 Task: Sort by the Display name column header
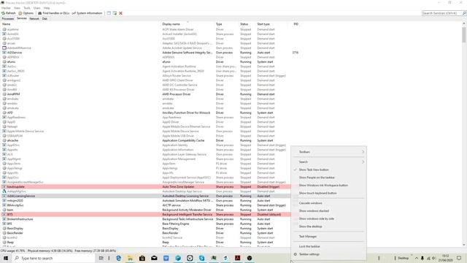coord(188,24)
